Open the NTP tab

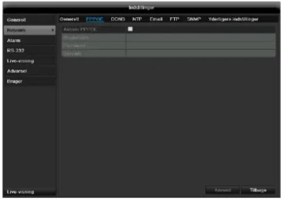point(137,19)
